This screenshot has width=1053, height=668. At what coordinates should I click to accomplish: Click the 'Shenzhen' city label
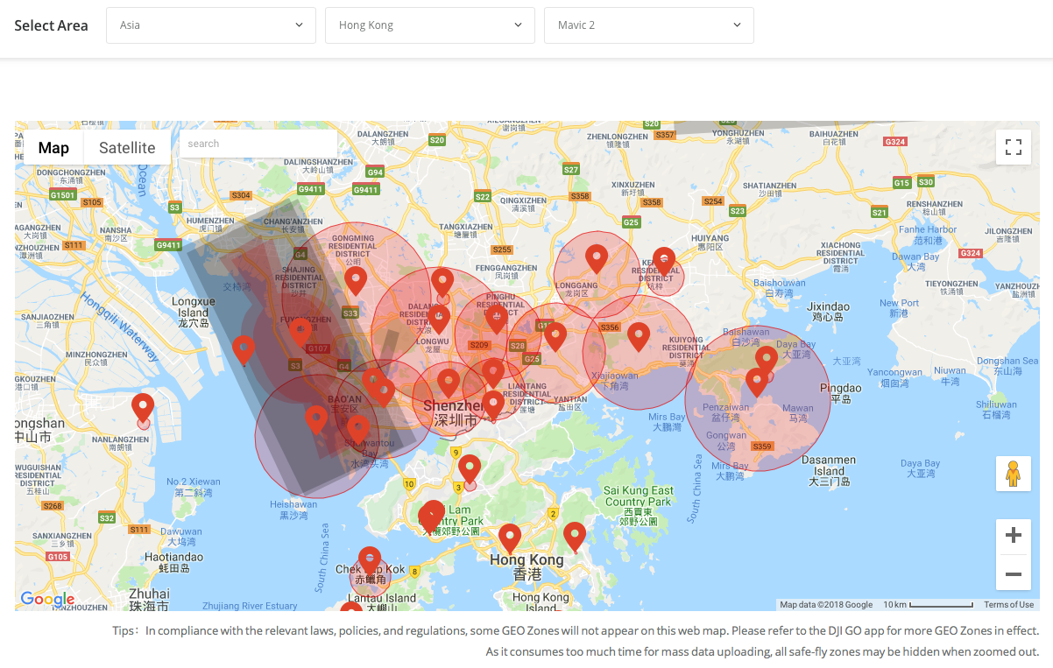pyautogui.click(x=453, y=413)
